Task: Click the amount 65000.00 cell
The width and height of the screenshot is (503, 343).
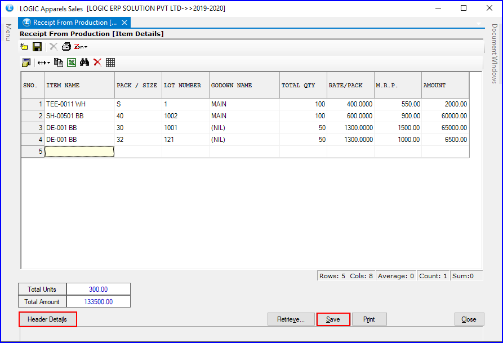Action: pyautogui.click(x=445, y=128)
